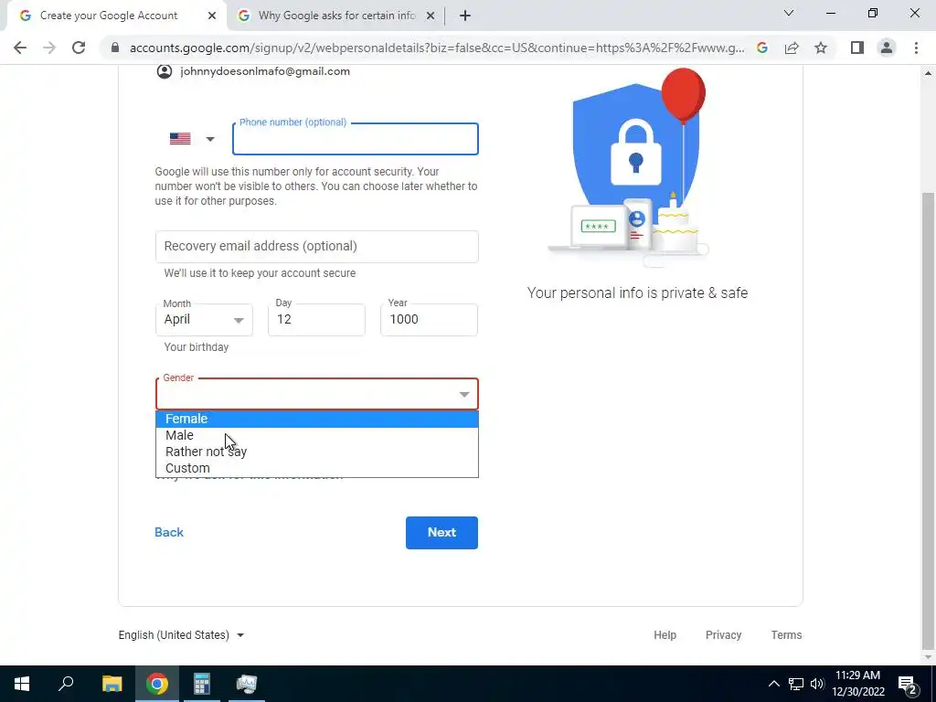Expand the English (United States) language selector
Viewport: 936px width, 702px height.
click(182, 634)
